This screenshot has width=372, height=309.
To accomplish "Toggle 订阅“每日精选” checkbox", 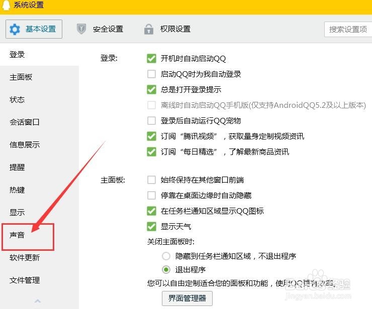I will (152, 152).
